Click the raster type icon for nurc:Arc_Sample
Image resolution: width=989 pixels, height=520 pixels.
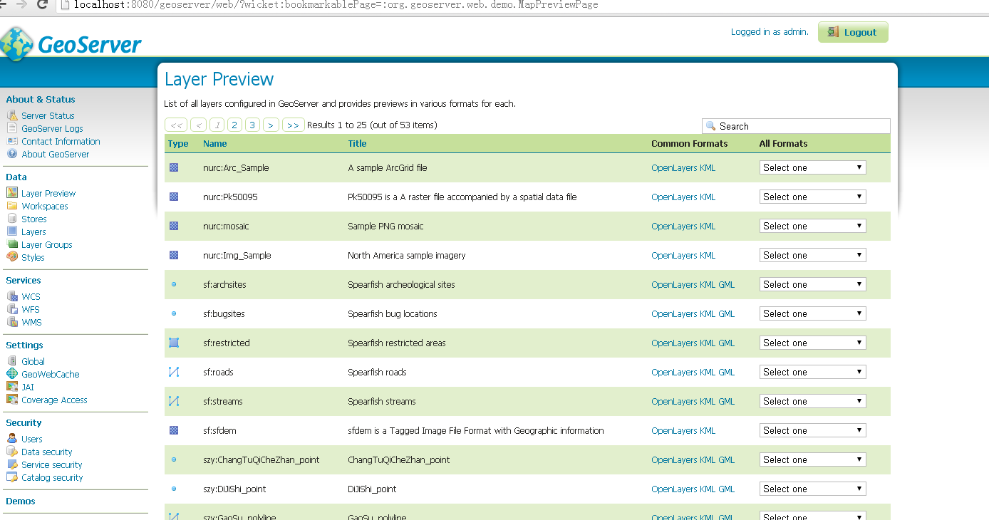(174, 167)
